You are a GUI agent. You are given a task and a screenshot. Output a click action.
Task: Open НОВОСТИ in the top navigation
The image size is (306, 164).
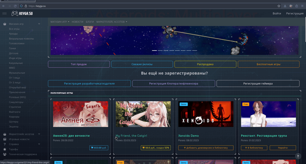(x=78, y=22)
